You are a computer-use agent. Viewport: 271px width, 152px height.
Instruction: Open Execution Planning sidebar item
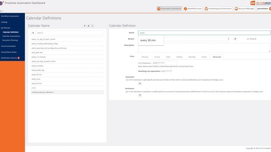[x=10, y=41]
